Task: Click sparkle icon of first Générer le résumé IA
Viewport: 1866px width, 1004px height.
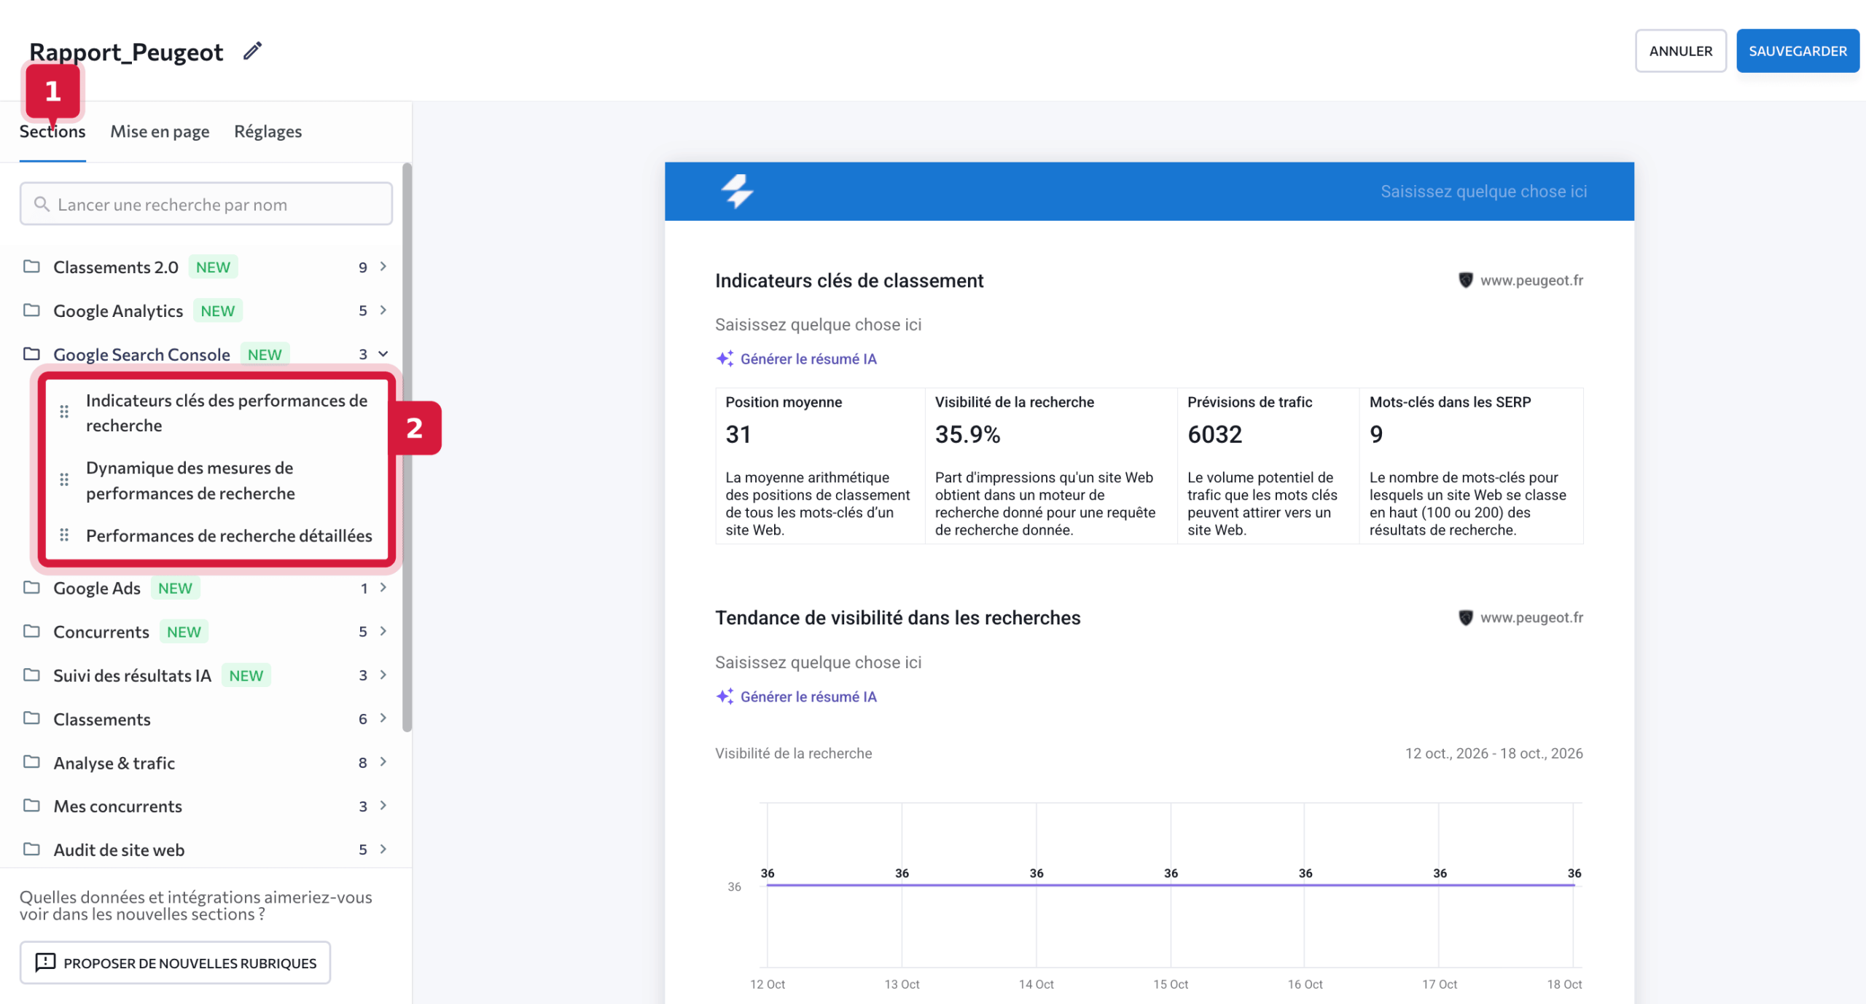Action: click(x=725, y=358)
